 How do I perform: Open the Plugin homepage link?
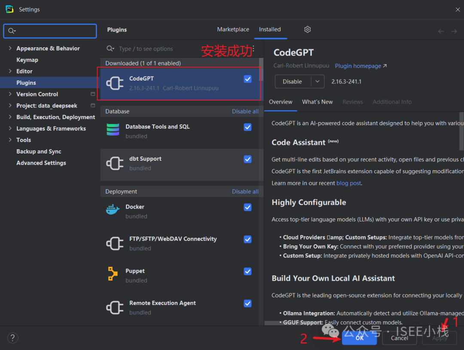361,66
